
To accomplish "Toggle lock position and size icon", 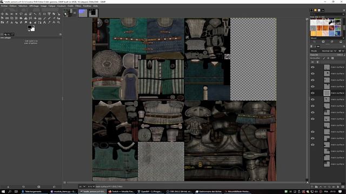I will pos(328,58).
